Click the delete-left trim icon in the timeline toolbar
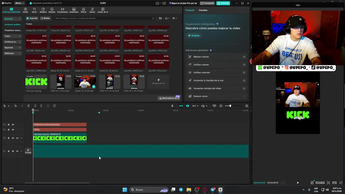Screen dimensions: 345x194 pos(35,106)
